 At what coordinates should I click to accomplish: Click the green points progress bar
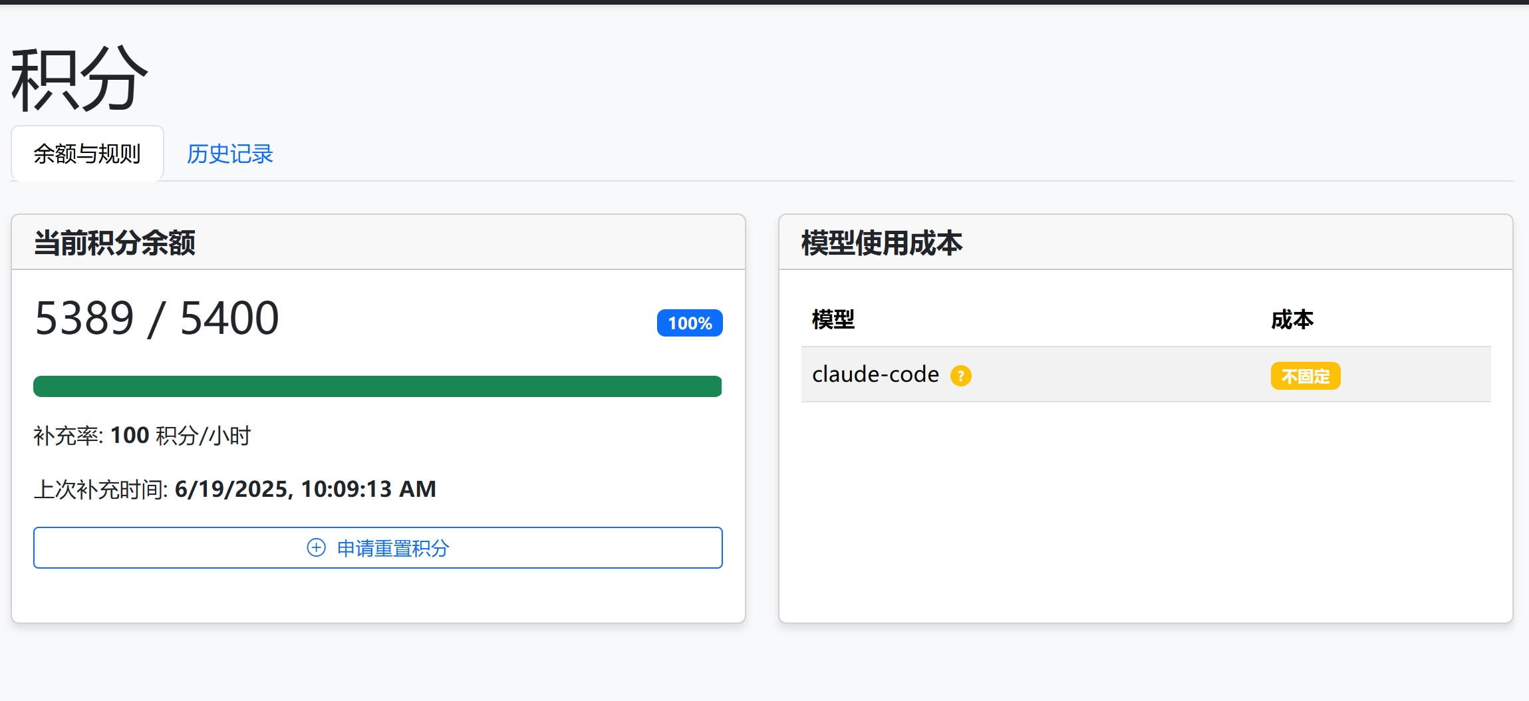coord(378,386)
